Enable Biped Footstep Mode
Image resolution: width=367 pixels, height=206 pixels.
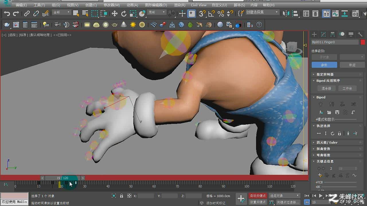pos(332,104)
